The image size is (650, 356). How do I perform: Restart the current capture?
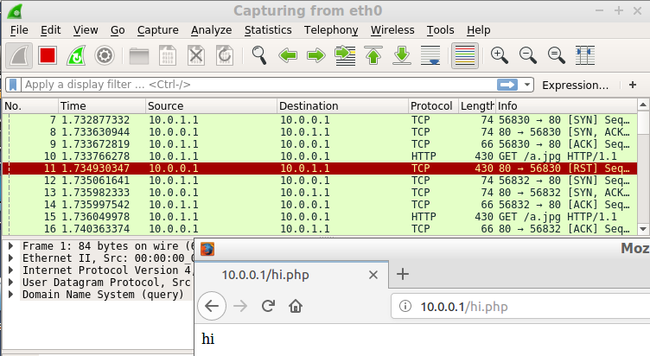(x=75, y=56)
